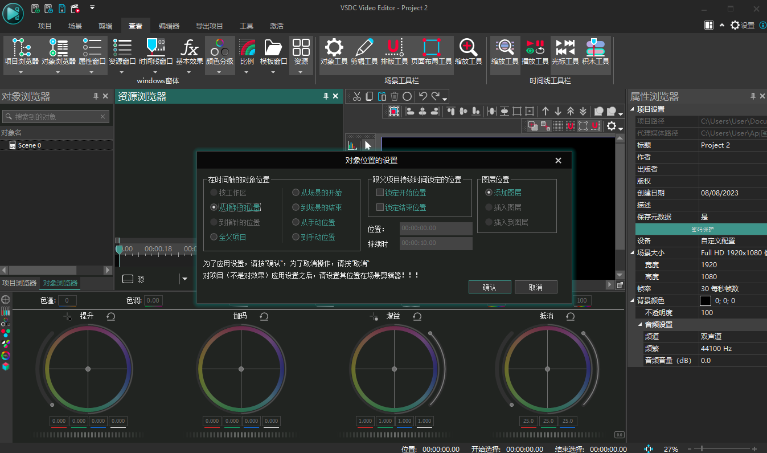Open the 导出项目 ribbon tab

click(x=210, y=26)
